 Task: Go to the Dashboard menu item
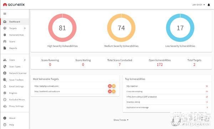tap(15, 22)
